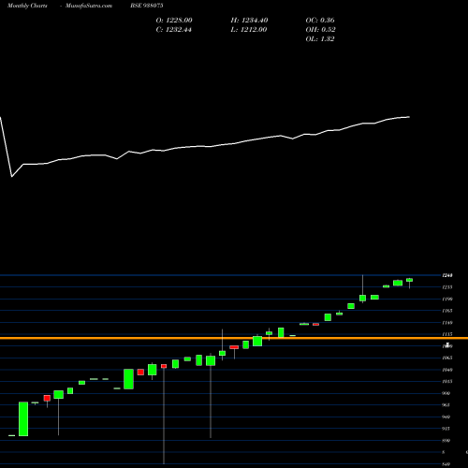468x468 pixels.
Task: Click the 990 price axis label
Action: tap(446, 393)
